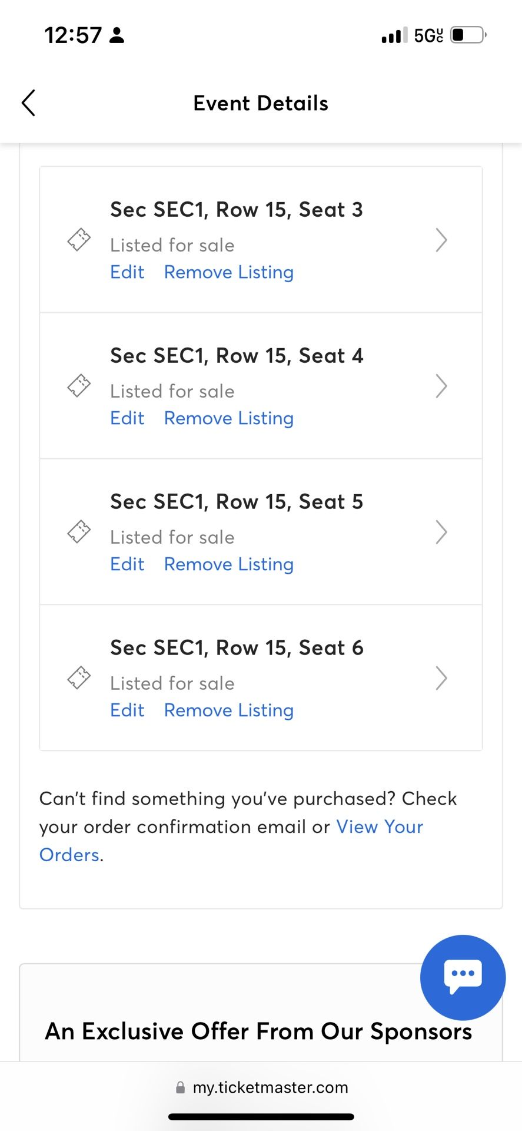The width and height of the screenshot is (522, 1131).
Task: Edit the Seat 3 listing
Action: point(127,272)
